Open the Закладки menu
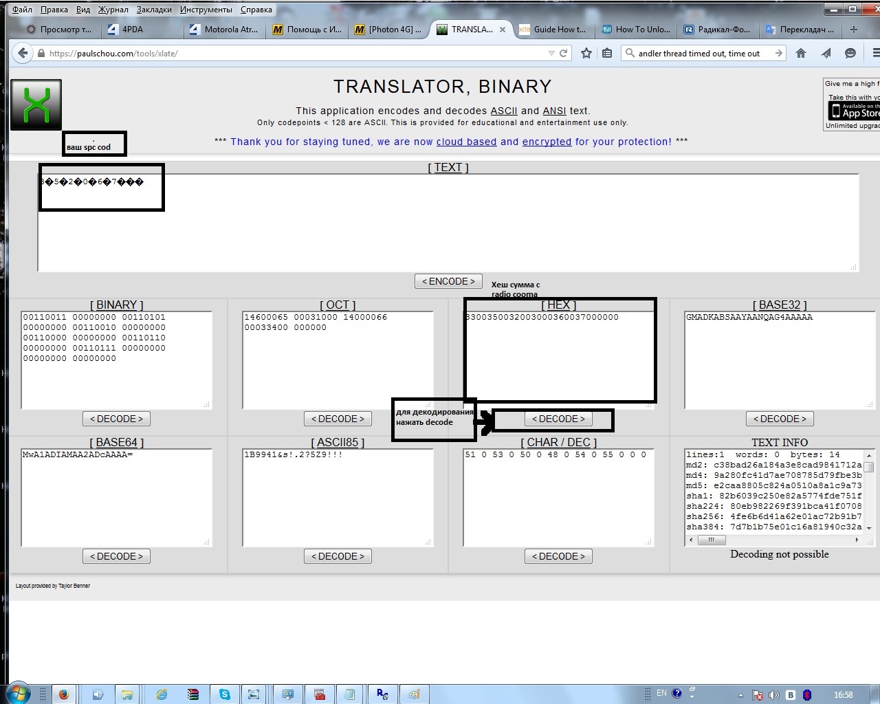The width and height of the screenshot is (880, 704). (x=154, y=10)
